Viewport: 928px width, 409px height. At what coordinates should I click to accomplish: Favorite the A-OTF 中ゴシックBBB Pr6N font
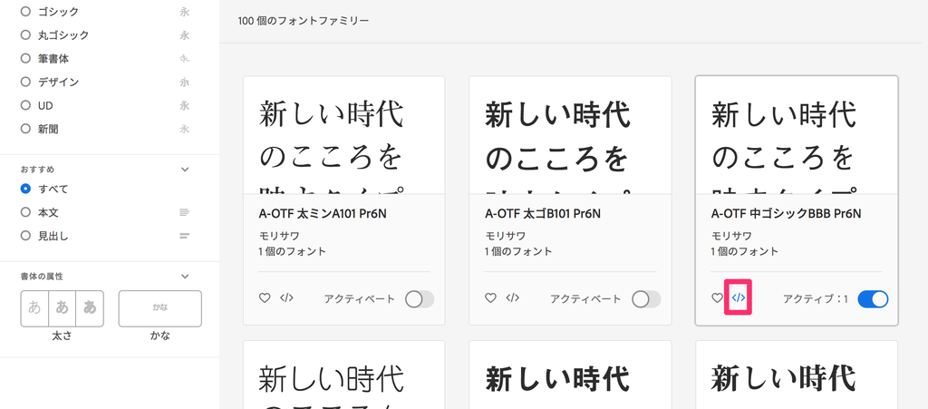(718, 297)
